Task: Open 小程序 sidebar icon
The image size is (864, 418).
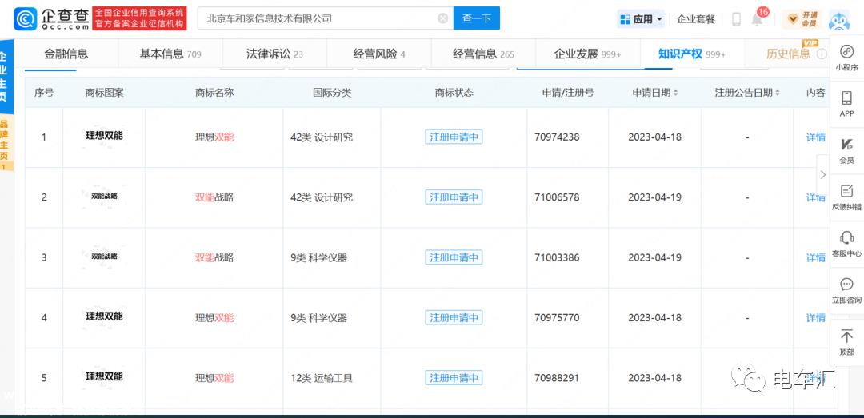Action: tap(846, 58)
